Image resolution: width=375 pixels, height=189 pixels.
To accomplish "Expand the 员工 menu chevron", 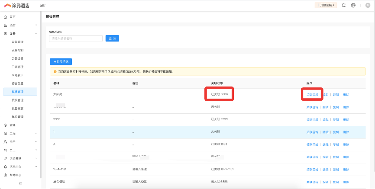I will pos(36,150).
